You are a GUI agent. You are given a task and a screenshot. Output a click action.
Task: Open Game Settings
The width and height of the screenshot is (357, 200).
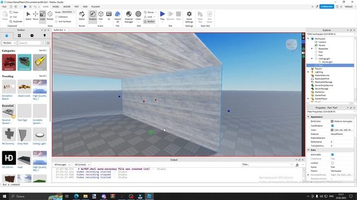pyautogui.click(x=189, y=17)
